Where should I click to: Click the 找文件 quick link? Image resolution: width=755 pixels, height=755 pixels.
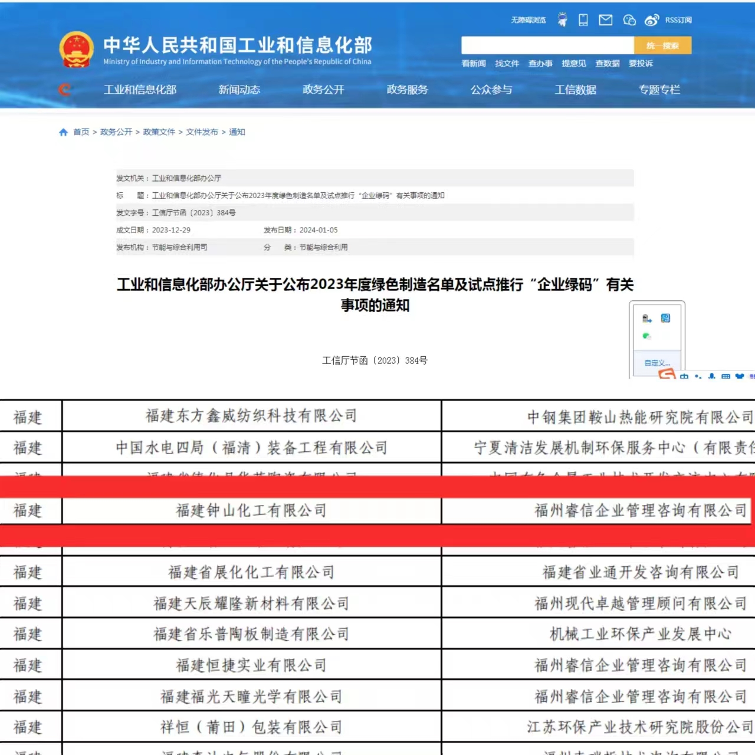[x=507, y=64]
